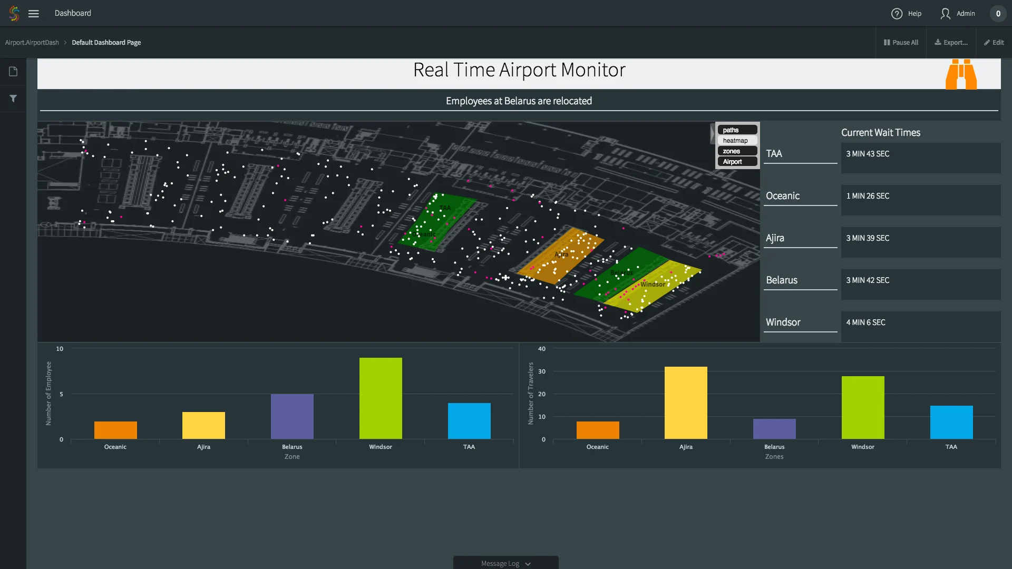Click Belarus wait time label
Image resolution: width=1012 pixels, height=569 pixels.
[x=782, y=280]
